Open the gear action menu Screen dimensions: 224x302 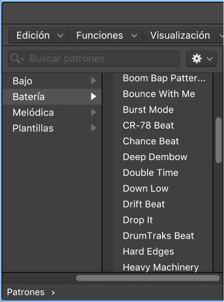pos(201,58)
